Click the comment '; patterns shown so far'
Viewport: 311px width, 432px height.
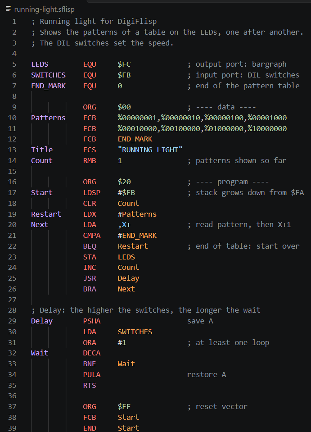(x=237, y=160)
